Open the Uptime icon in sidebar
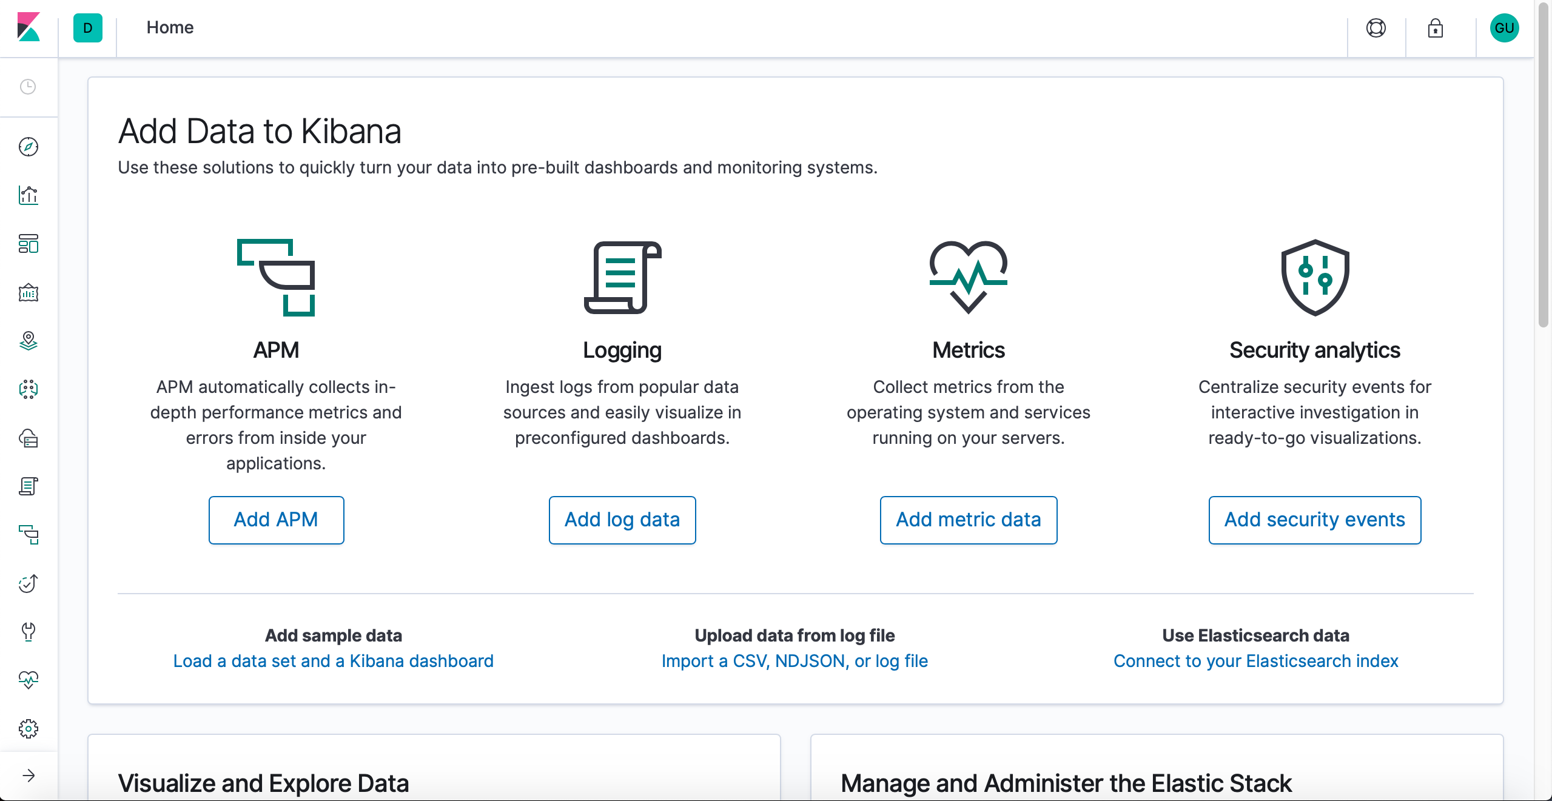1552x801 pixels. tap(29, 583)
